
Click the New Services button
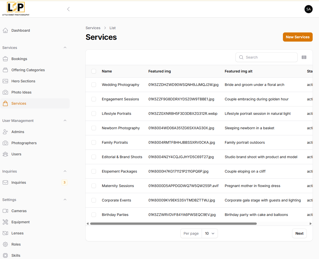pyautogui.click(x=297, y=37)
